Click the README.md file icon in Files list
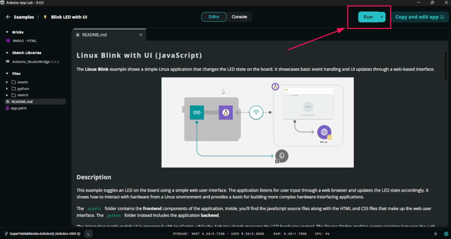The width and height of the screenshot is (451, 239). tap(8, 101)
